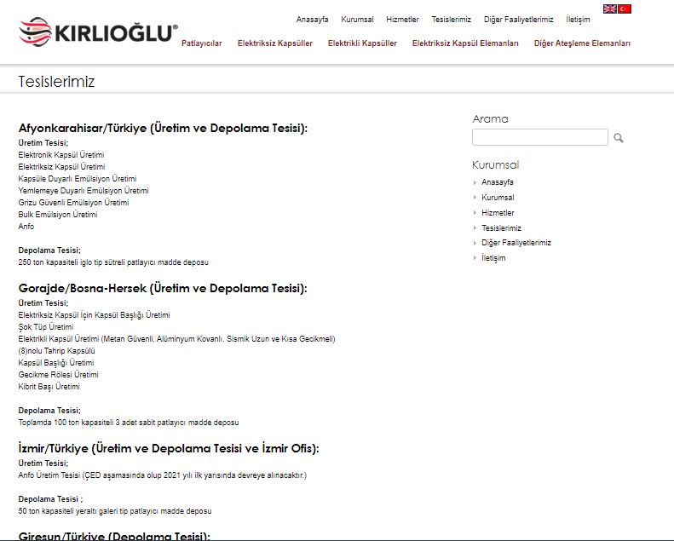The width and height of the screenshot is (674, 541).
Task: Switch language with the English flag icon
Action: 609,9
